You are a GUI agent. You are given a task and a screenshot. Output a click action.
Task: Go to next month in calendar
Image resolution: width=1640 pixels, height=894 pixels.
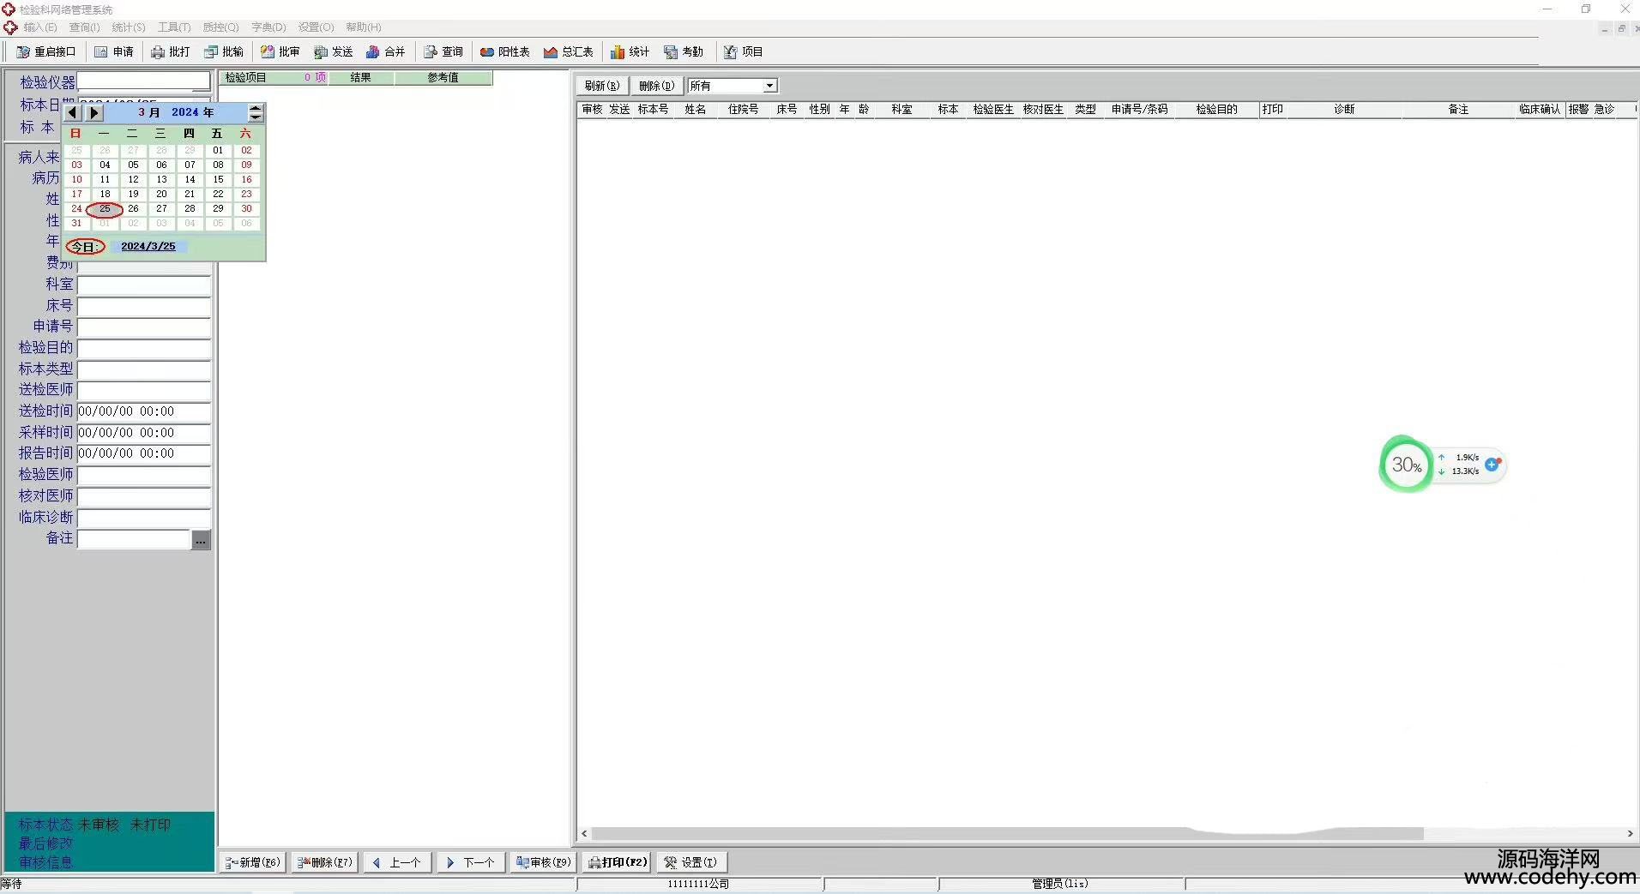tap(94, 112)
